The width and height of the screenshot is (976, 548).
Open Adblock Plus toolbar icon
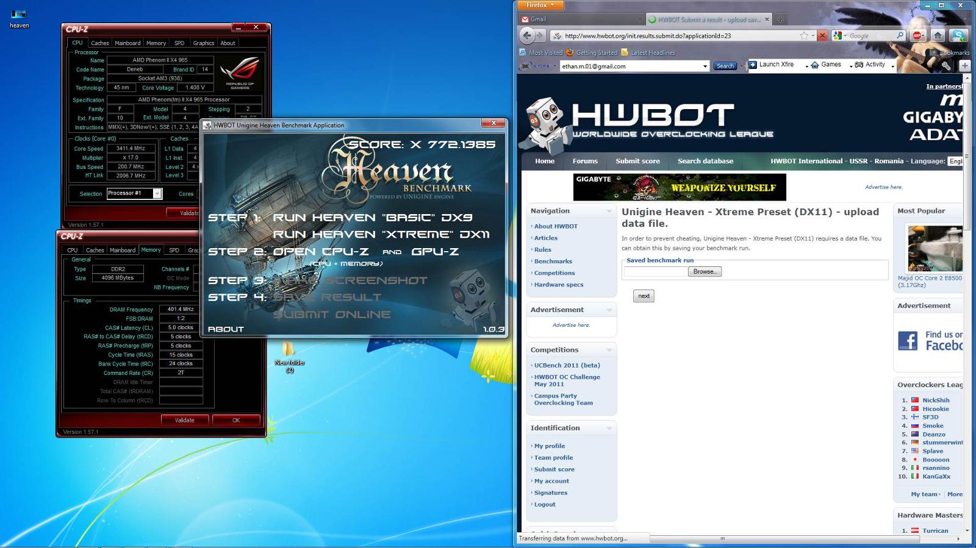918,35
